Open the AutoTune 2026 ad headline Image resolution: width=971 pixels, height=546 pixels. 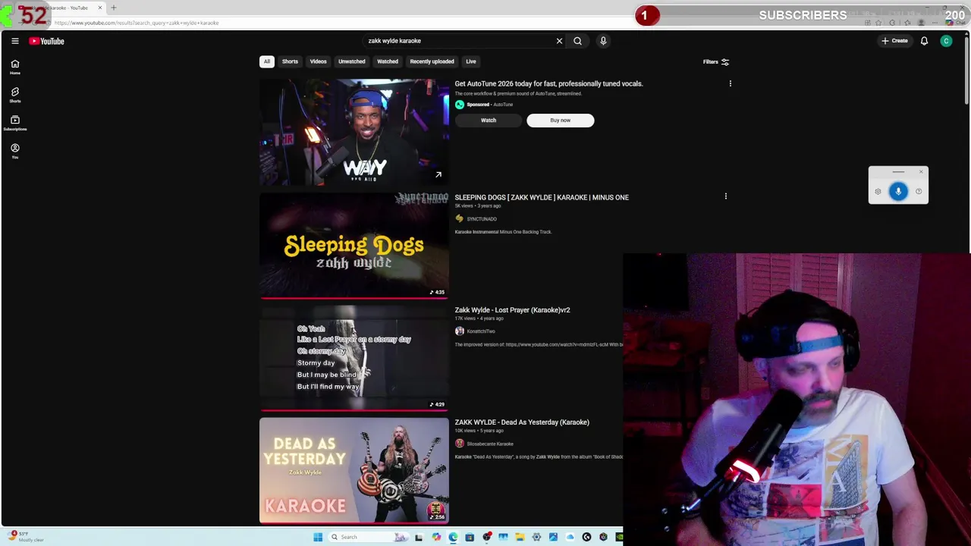click(548, 83)
